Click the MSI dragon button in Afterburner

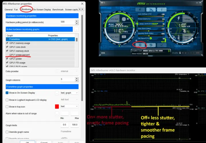click(x=151, y=9)
